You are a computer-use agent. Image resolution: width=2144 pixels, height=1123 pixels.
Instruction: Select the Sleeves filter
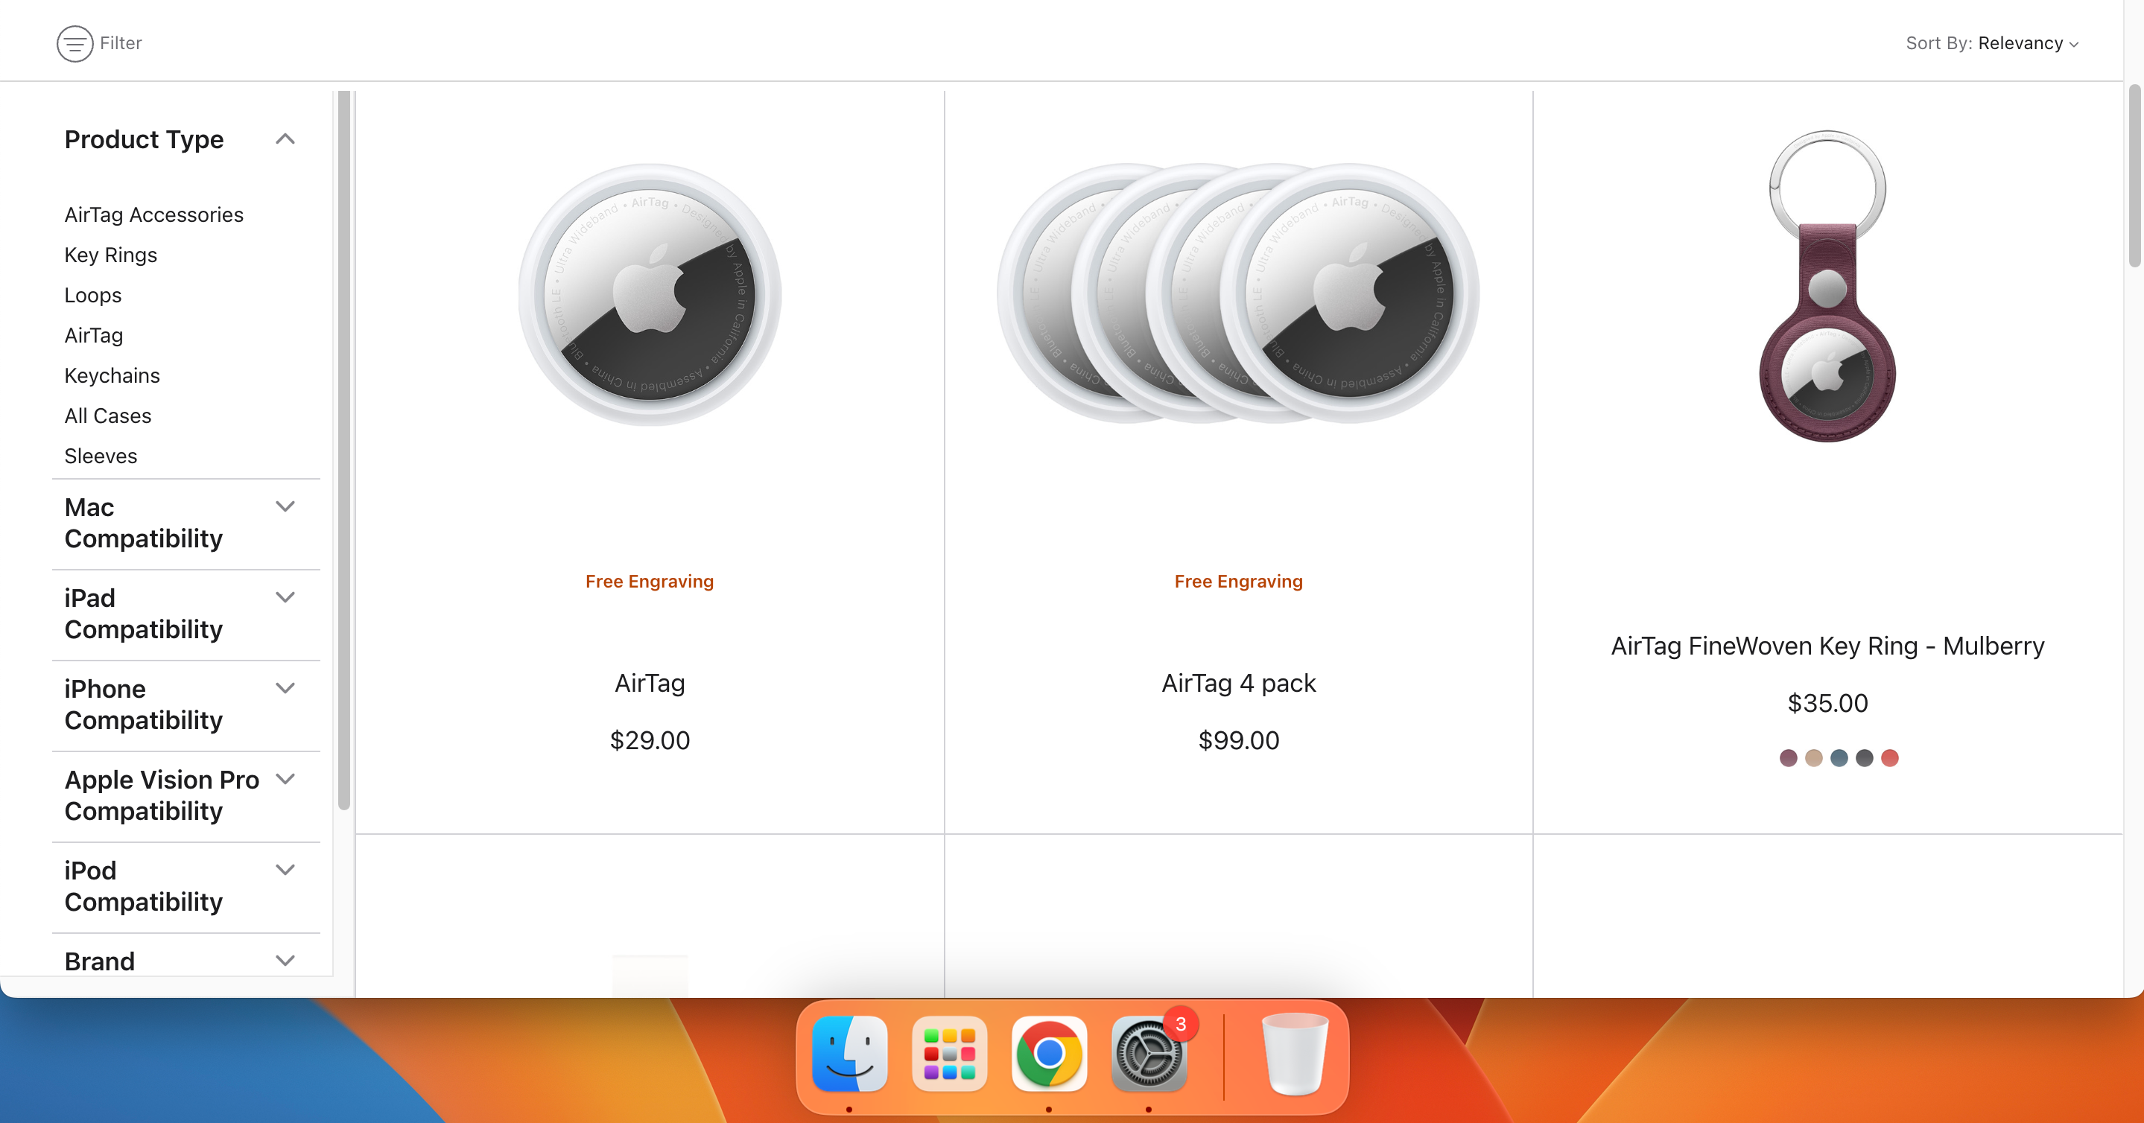tap(101, 456)
